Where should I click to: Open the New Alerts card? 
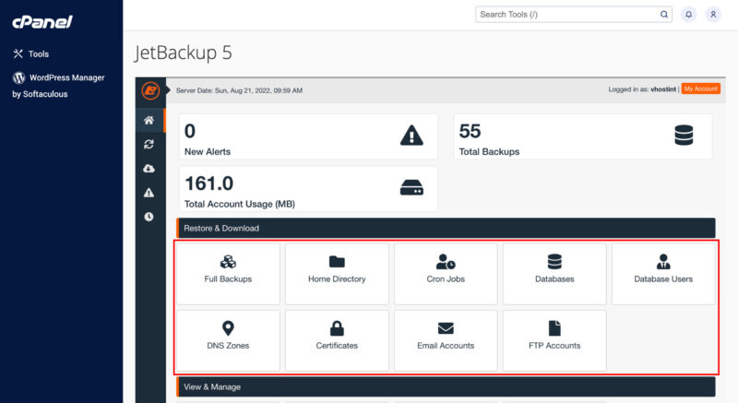pos(308,136)
